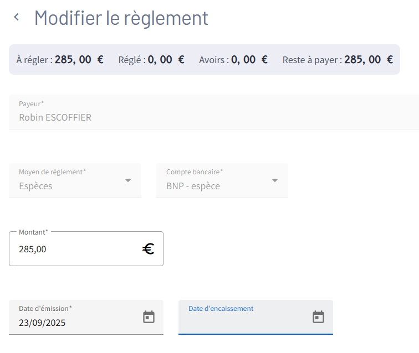Expand the Compte bancaire dropdown arrow
This screenshot has height=353, width=419.
point(275,181)
